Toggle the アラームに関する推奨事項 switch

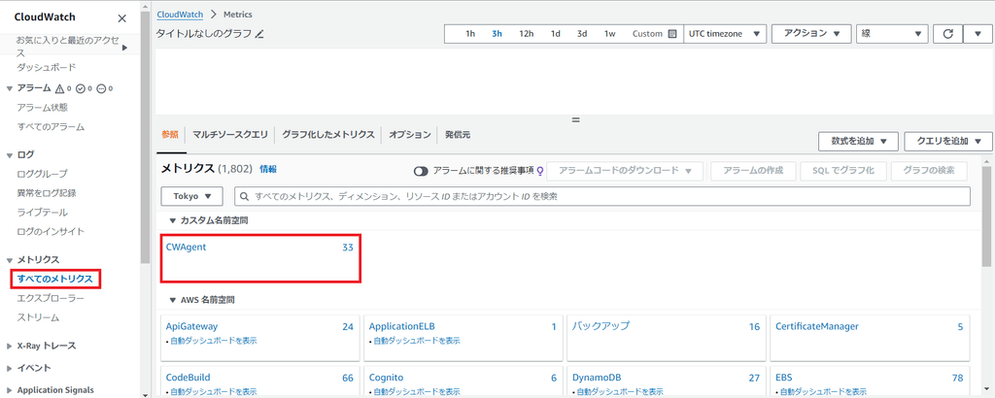[x=422, y=171]
